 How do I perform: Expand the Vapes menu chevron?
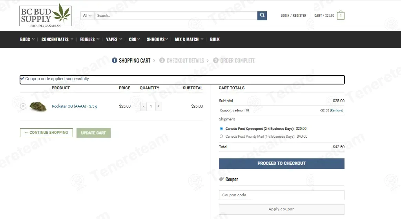pyautogui.click(x=121, y=39)
